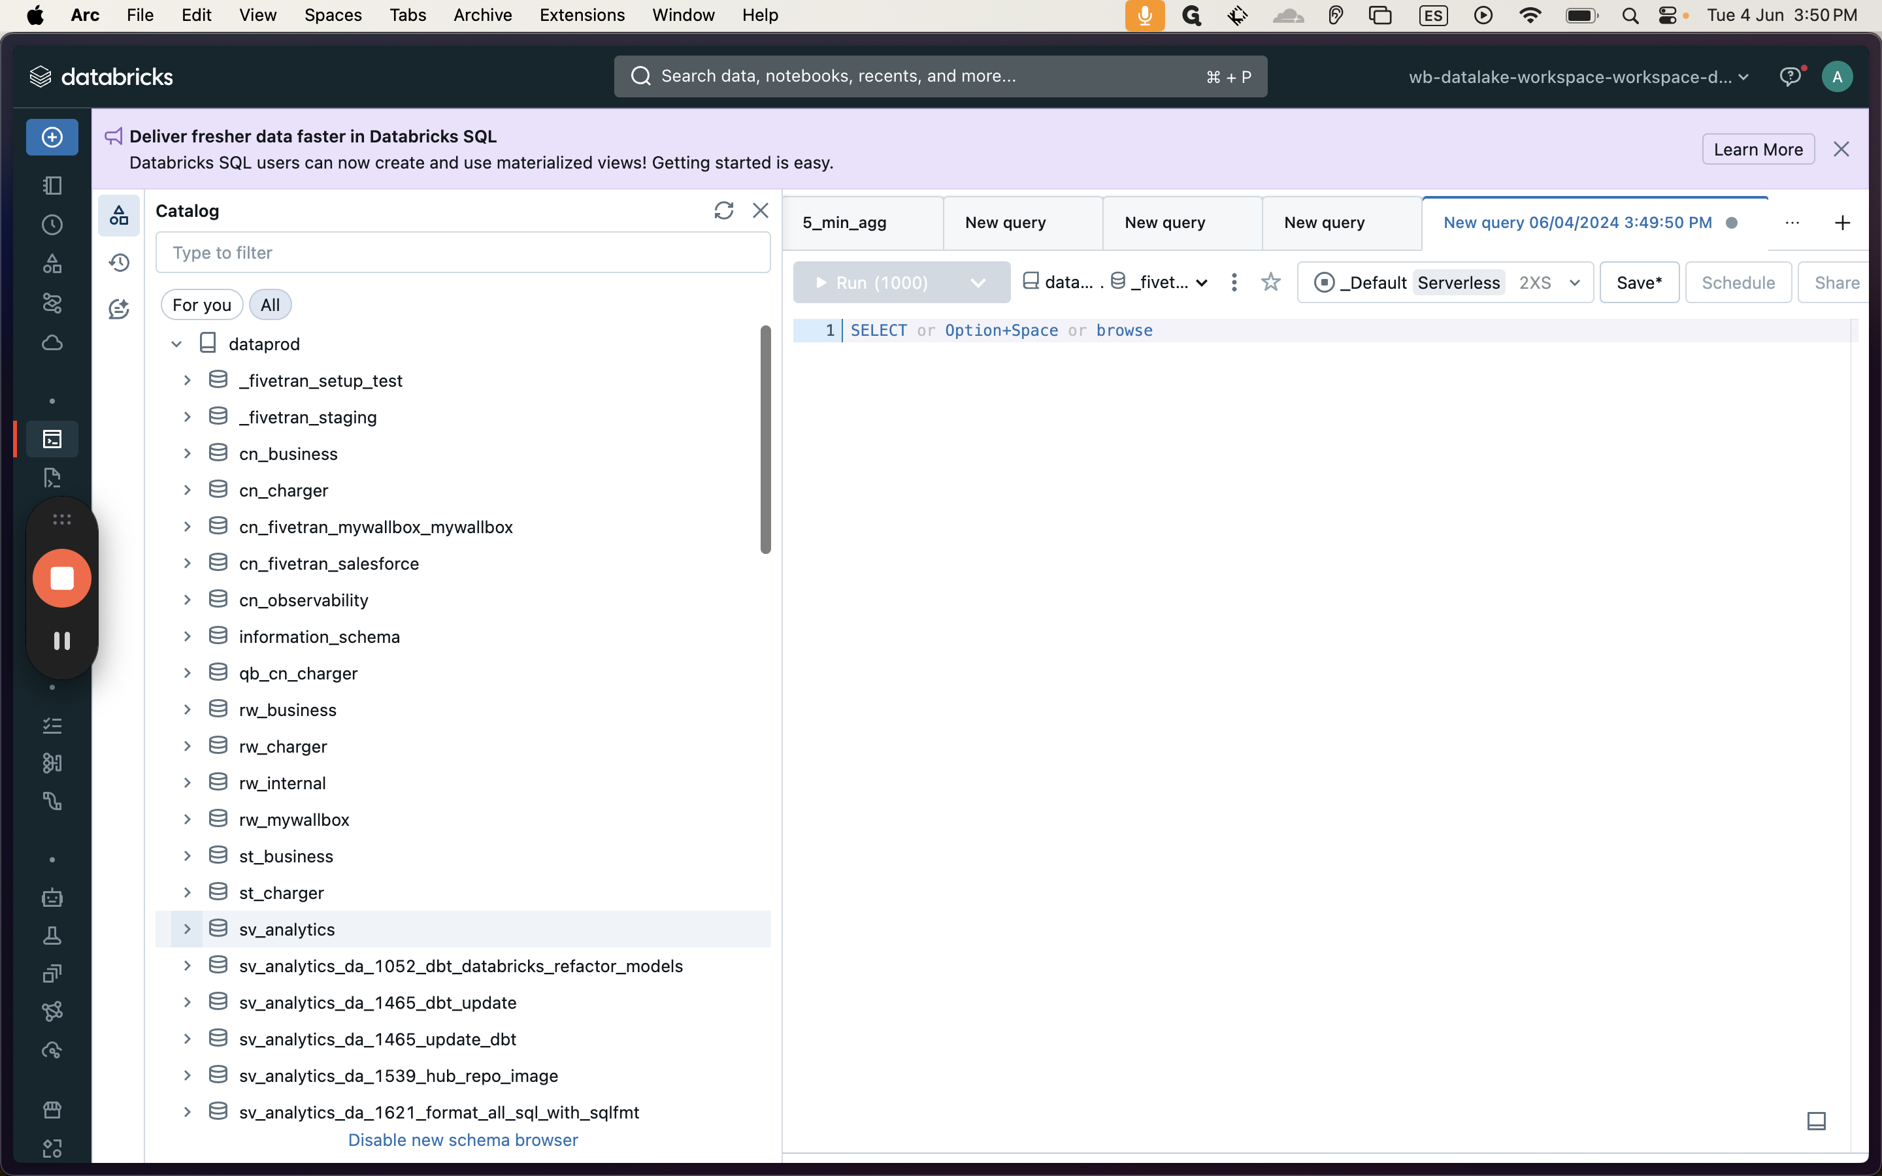Open Recents clock icon in sidebar
Screen dimensions: 1882x1176
click(x=52, y=225)
